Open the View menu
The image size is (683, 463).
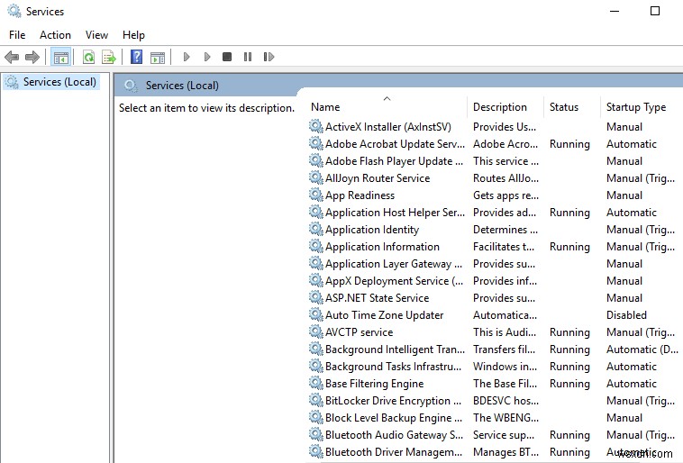[x=96, y=35]
